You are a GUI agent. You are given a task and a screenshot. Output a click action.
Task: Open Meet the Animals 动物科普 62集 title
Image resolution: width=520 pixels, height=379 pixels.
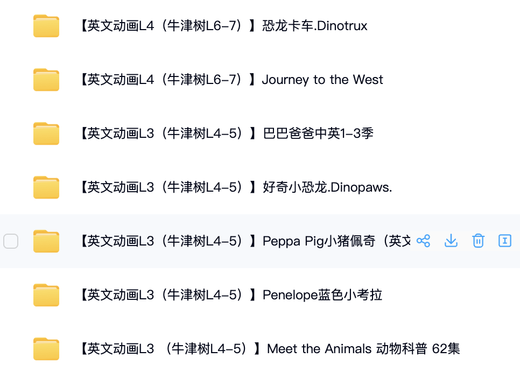(270, 349)
